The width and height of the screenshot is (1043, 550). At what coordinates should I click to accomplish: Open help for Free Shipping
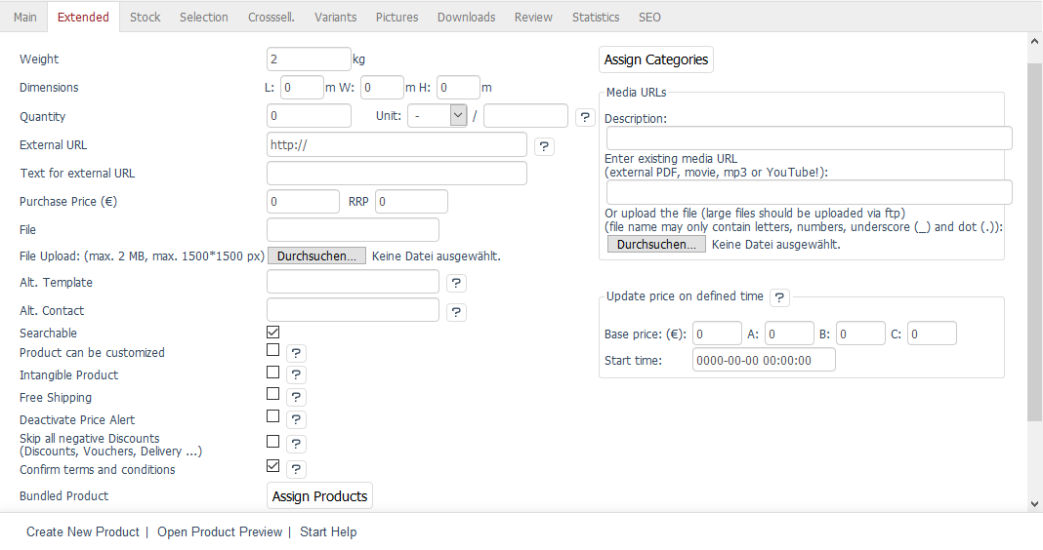coord(296,398)
